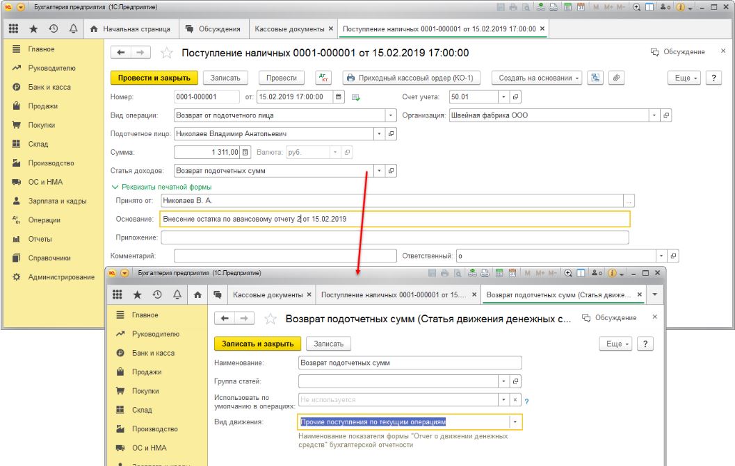
Task: Open Справочники in back window sidebar
Action: [x=49, y=258]
